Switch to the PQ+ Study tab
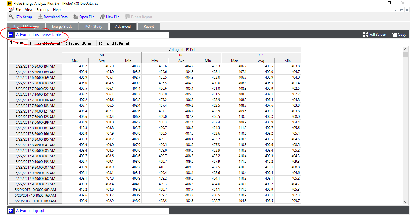Screen dimensions: 410x215 tap(94, 27)
